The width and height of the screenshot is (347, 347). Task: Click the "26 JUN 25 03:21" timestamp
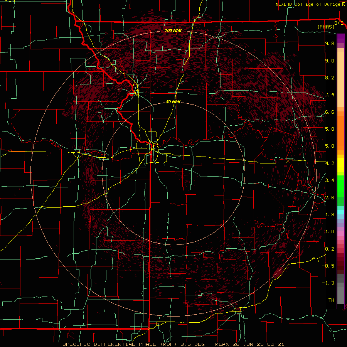click(258, 344)
